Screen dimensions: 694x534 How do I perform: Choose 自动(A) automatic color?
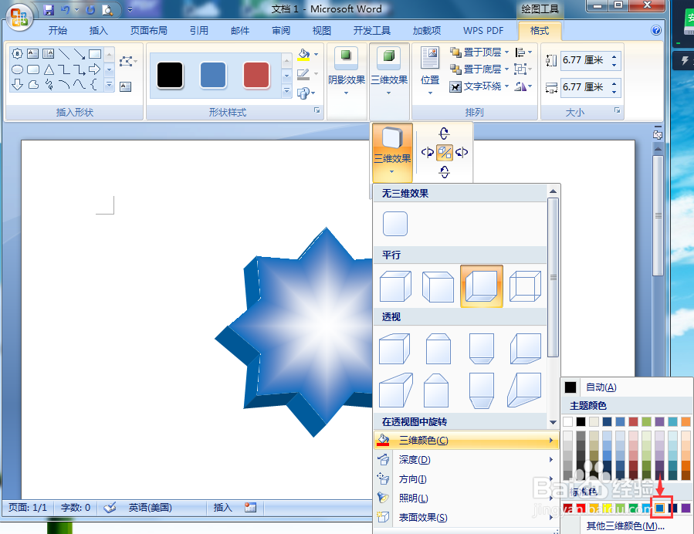(627, 387)
